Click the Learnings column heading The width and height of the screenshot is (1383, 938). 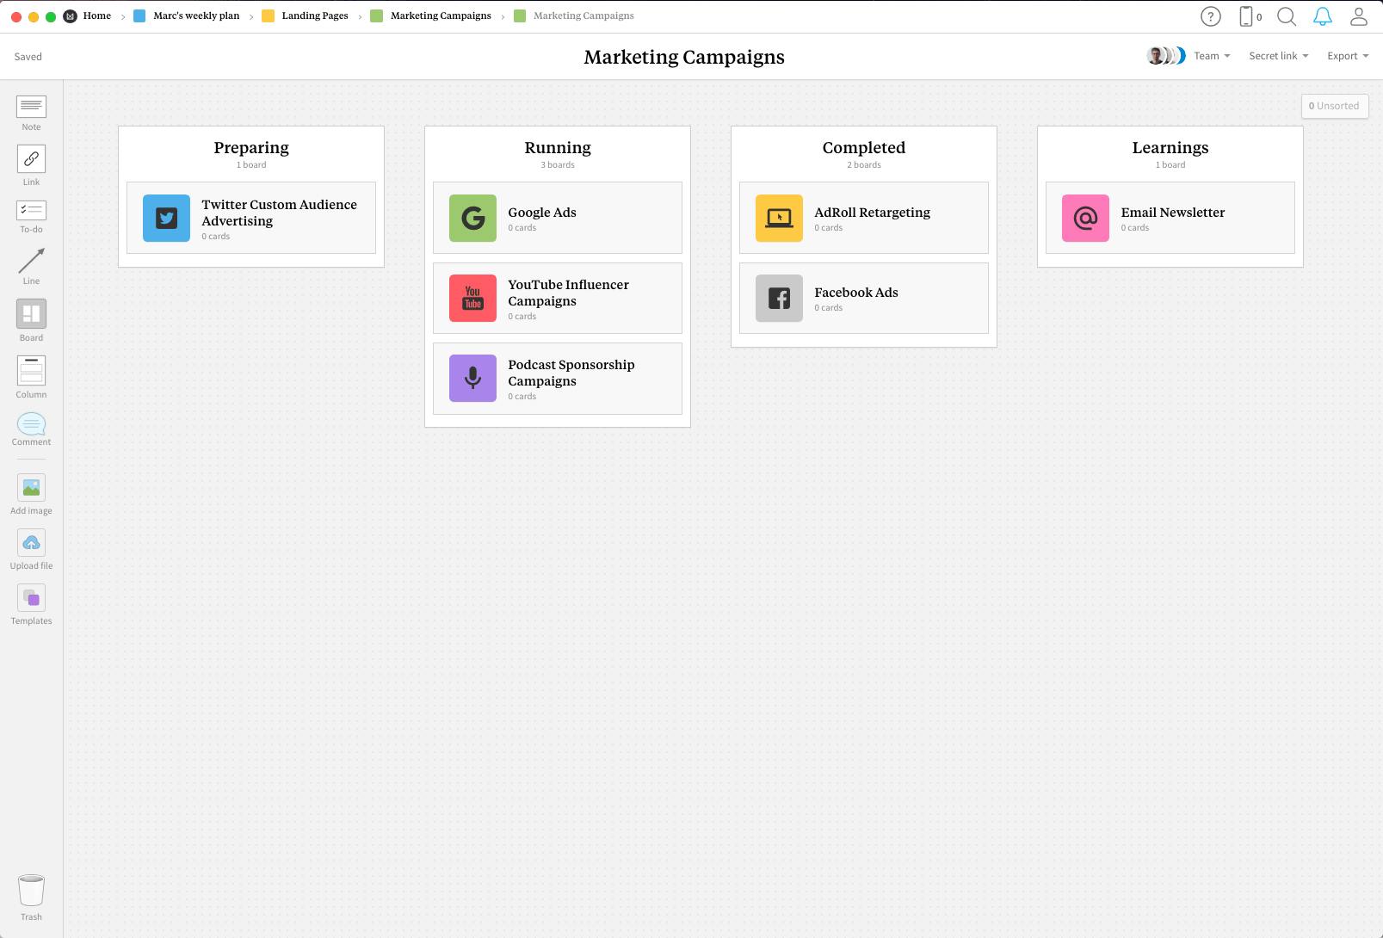pos(1170,148)
